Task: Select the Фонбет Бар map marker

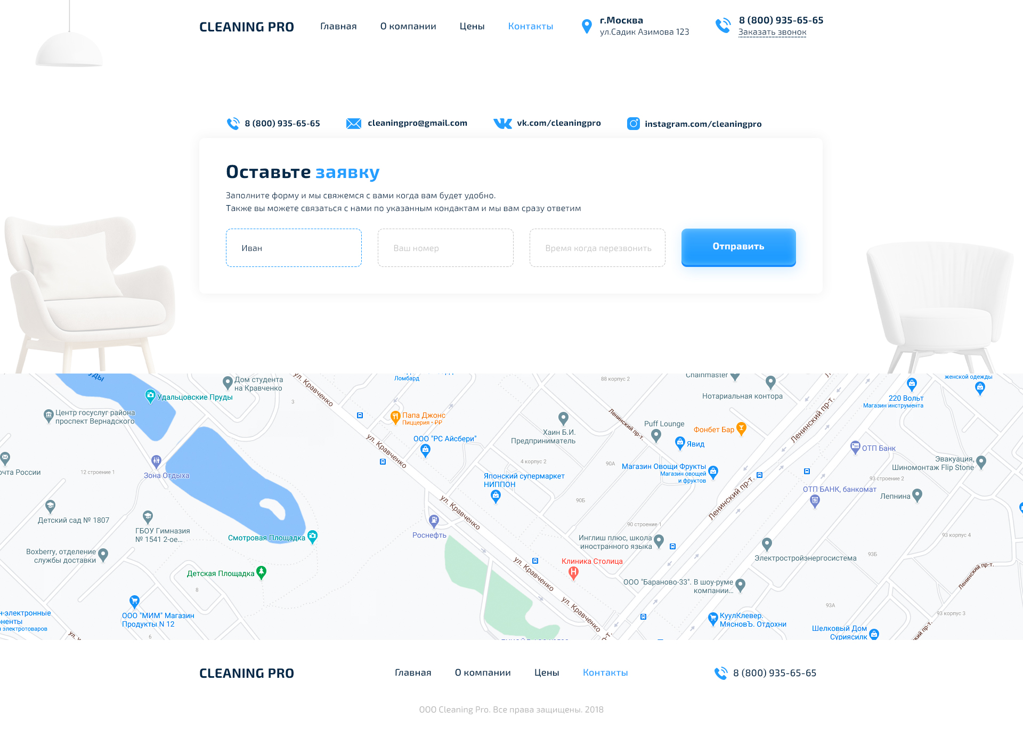Action: [741, 428]
